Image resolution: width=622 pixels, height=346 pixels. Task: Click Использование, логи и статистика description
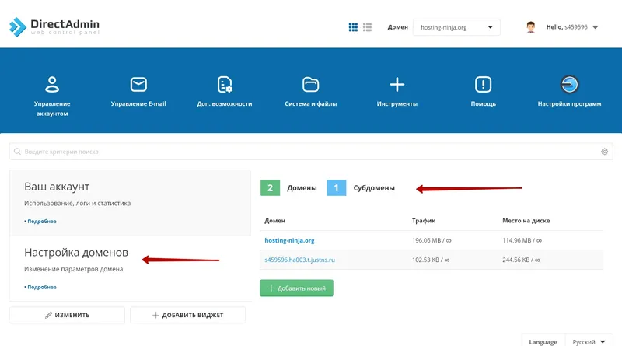(77, 203)
